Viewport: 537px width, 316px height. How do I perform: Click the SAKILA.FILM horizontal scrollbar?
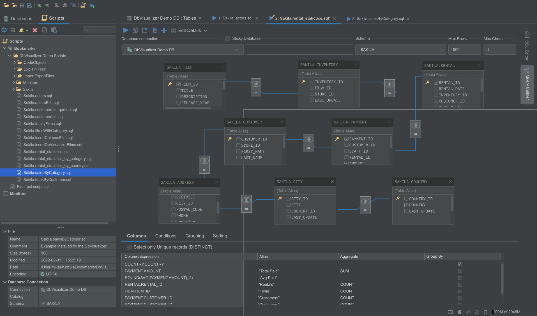coord(188,108)
